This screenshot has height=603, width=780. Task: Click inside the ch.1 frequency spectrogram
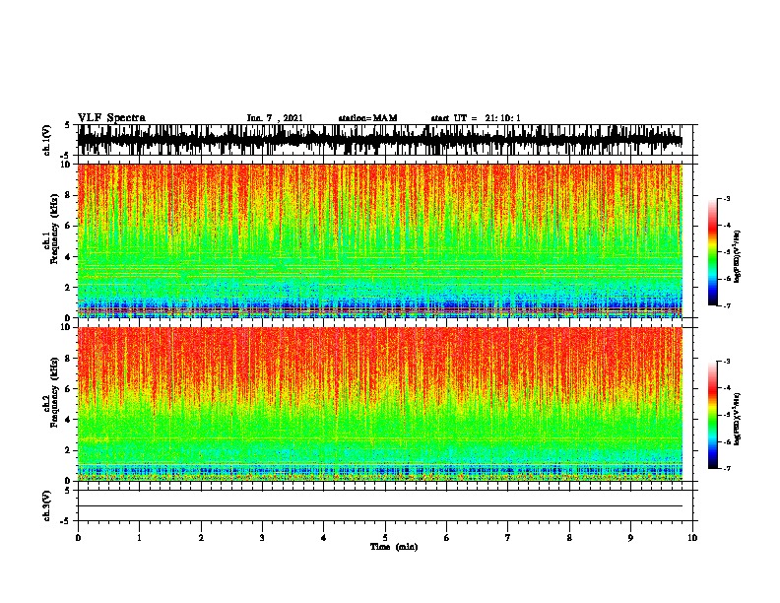[380, 240]
